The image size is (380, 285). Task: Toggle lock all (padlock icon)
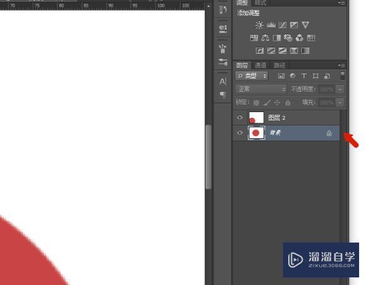pyautogui.click(x=288, y=103)
